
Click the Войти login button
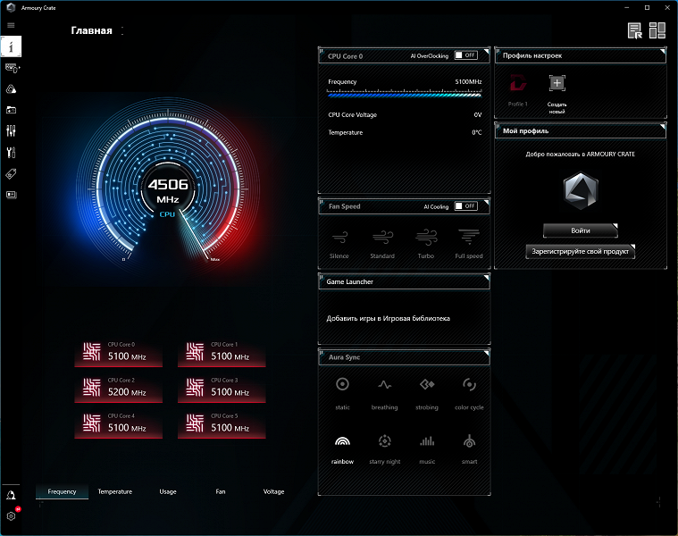(x=581, y=230)
